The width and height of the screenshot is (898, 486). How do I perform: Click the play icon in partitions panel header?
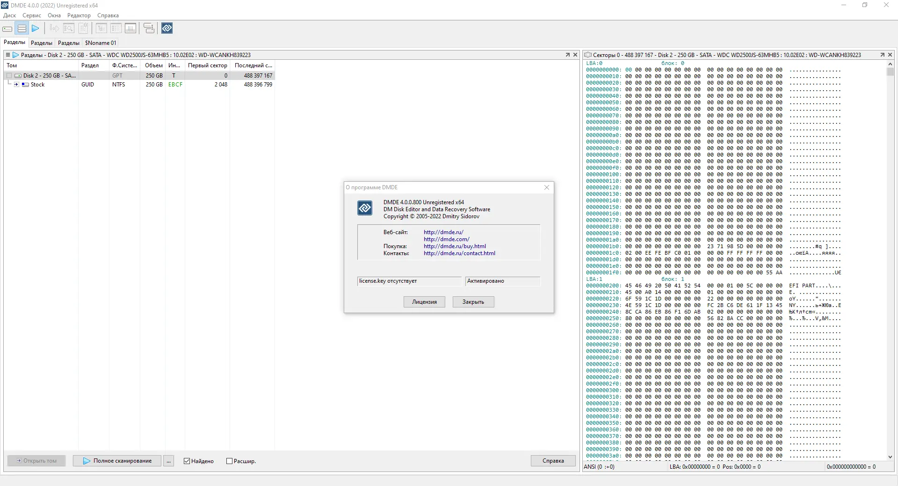[15, 55]
